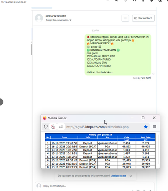Maximize the Mozilla Firefox window
Image resolution: width=168 pixels, height=191 pixels.
[x=143, y=118]
